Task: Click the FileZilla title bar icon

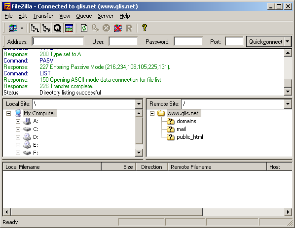Action: click(x=7, y=6)
